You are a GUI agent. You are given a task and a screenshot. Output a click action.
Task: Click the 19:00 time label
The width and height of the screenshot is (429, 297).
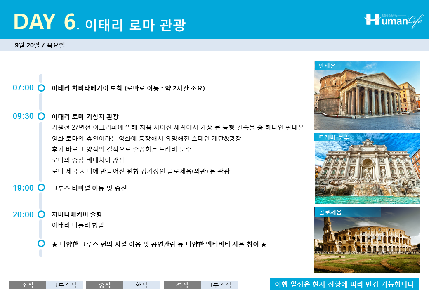[x=23, y=188]
